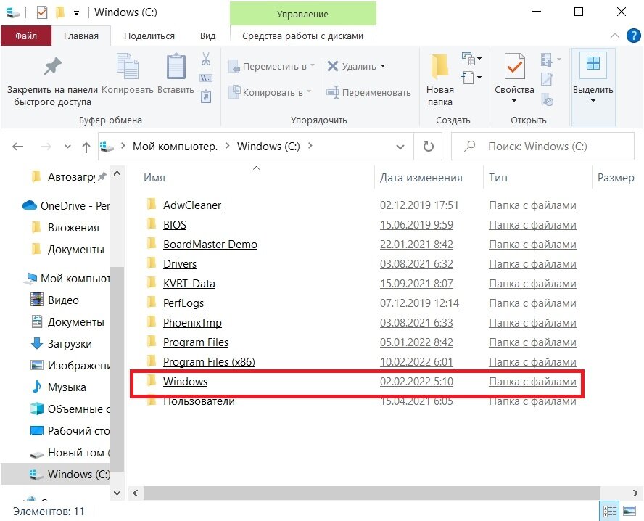The height and width of the screenshot is (521, 644).
Task: Click the navigation pane vertical scrollbar
Action: 117,370
